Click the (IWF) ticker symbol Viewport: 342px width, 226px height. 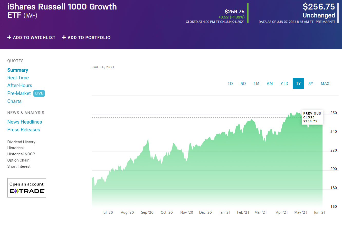coord(31,15)
